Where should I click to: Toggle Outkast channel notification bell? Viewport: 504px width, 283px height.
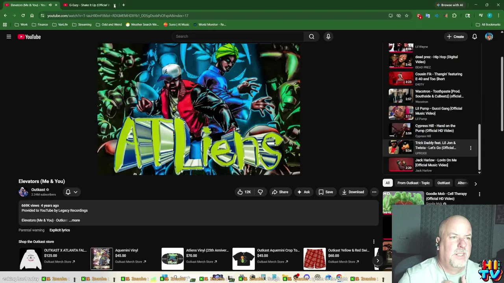point(68,192)
